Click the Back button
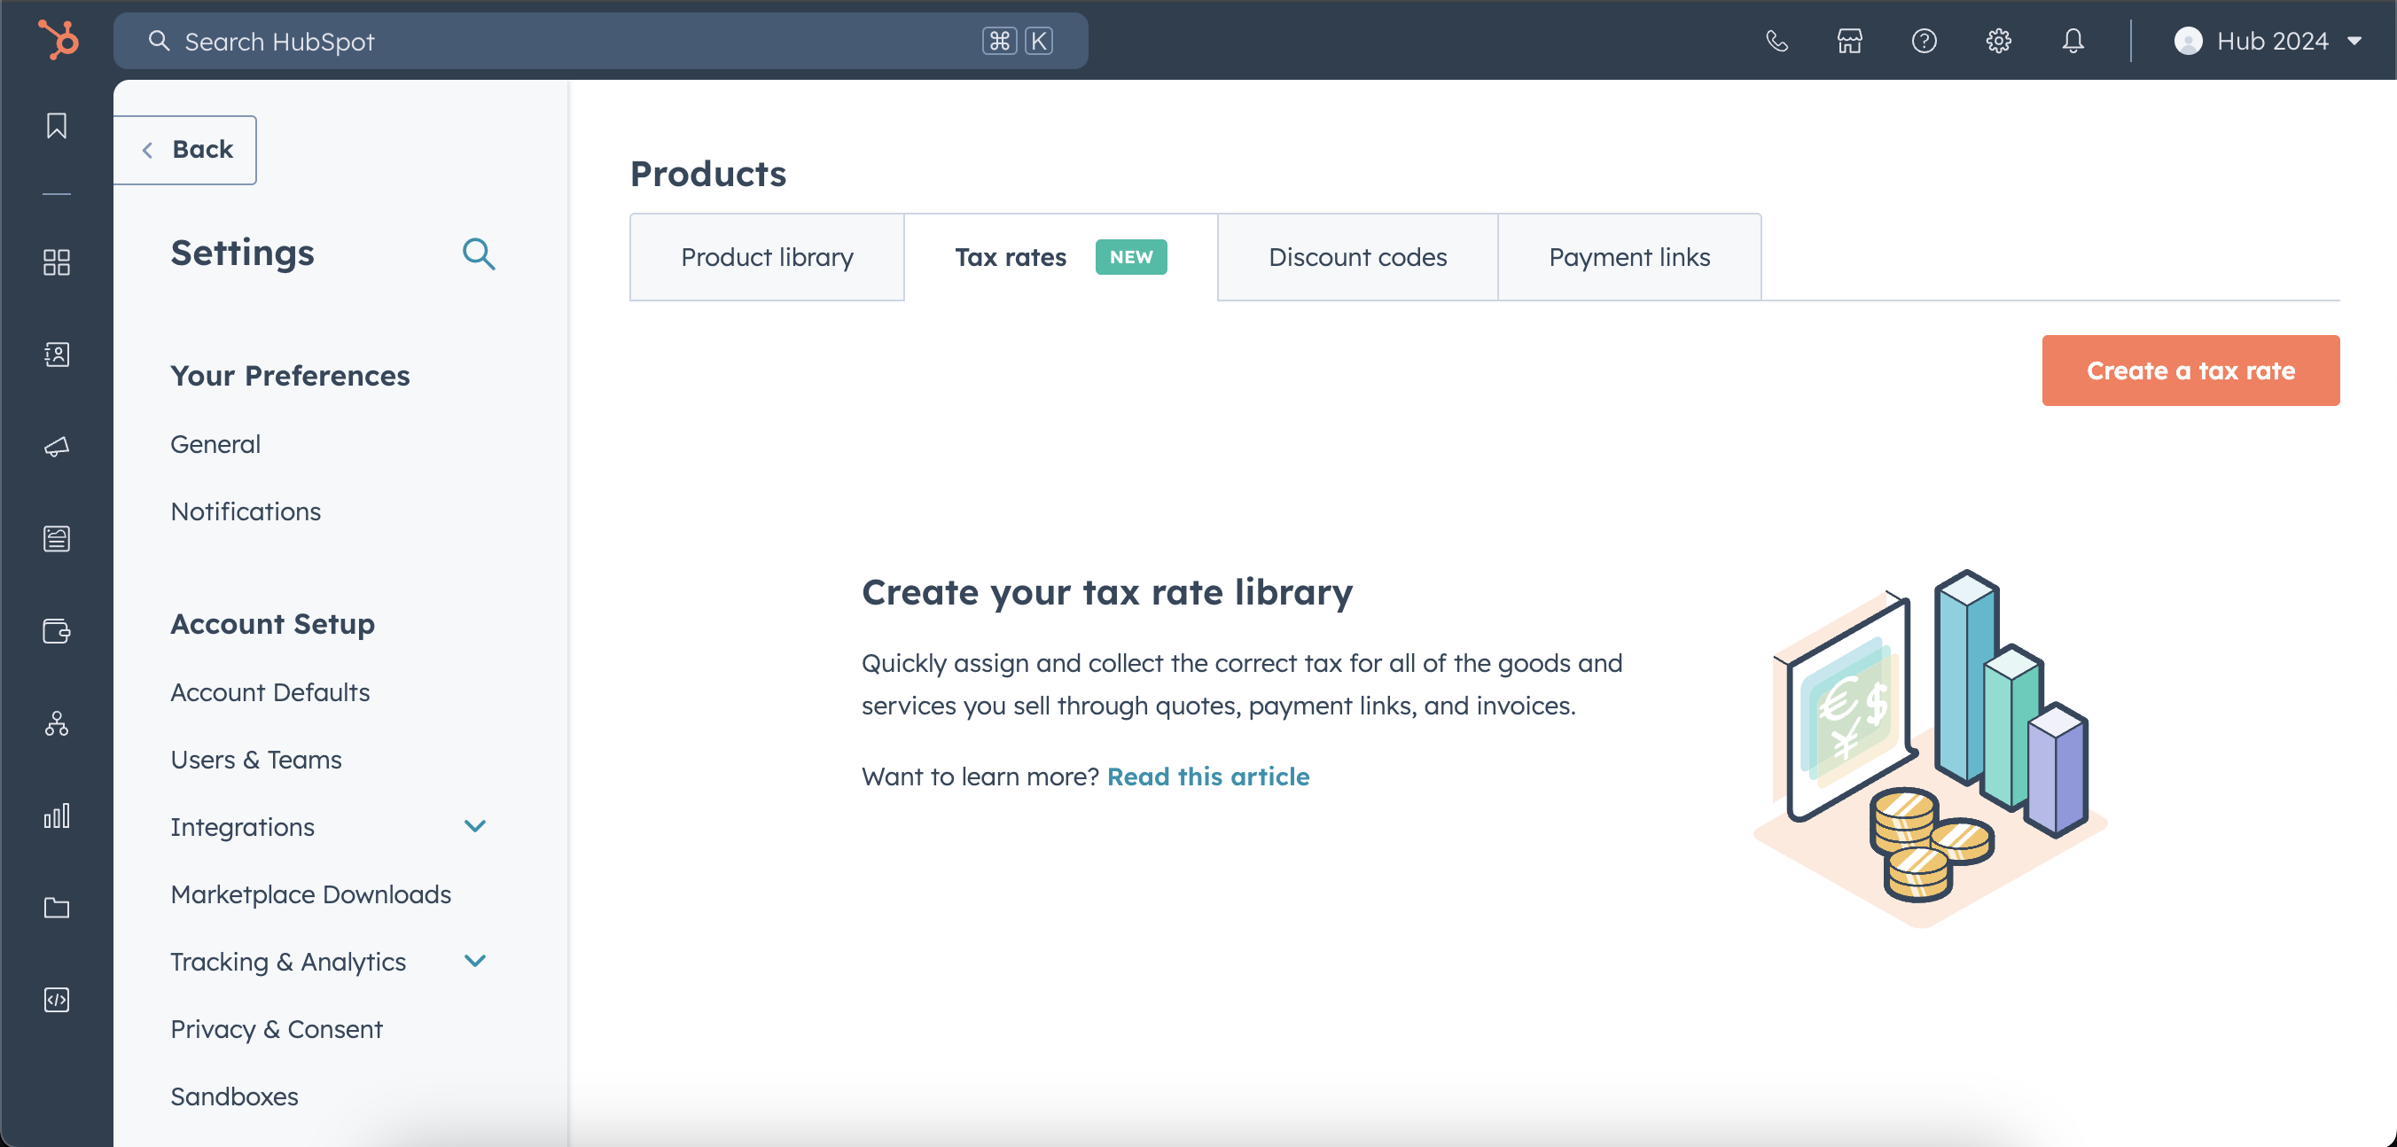The image size is (2397, 1147). 185,150
